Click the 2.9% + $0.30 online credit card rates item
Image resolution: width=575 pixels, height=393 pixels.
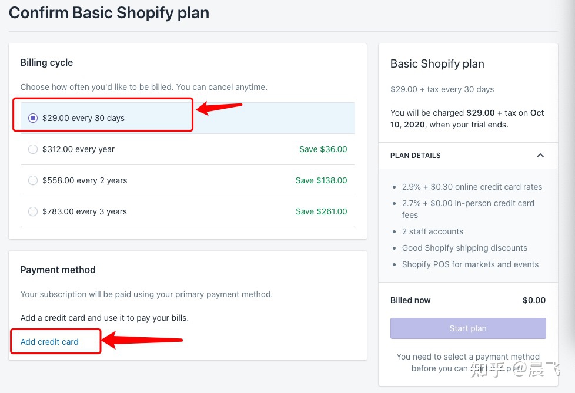pyautogui.click(x=472, y=187)
